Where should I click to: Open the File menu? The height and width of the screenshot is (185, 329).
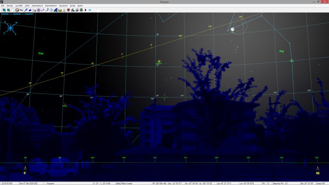(x=3, y=6)
